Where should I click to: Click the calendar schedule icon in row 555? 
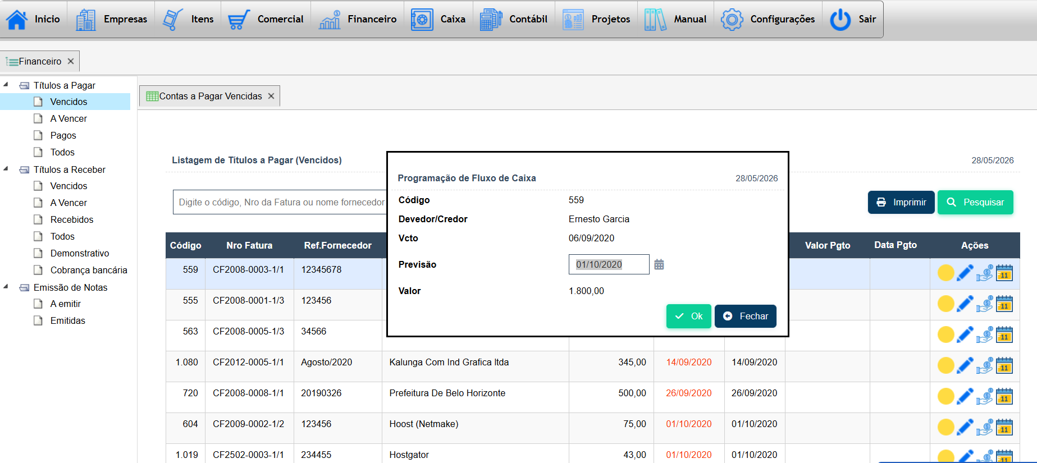click(1004, 304)
